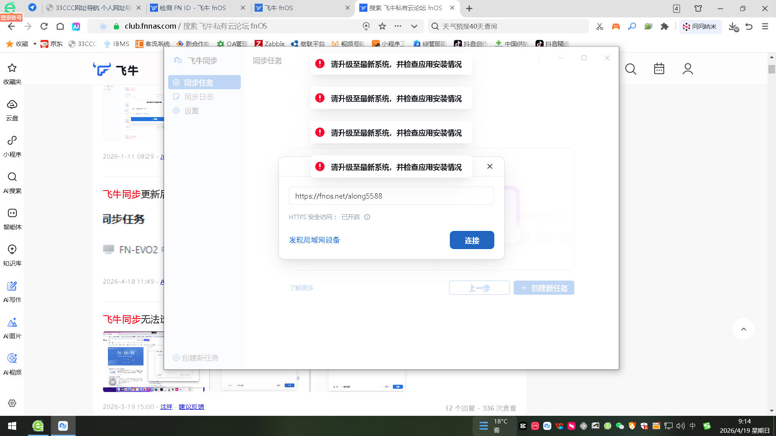Click 飞牛 forum logo
Screen dimensions: 776x436
click(x=116, y=70)
